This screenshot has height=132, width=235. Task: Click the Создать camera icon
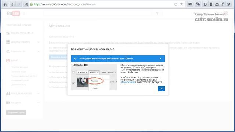pyautogui.click(x=8, y=103)
